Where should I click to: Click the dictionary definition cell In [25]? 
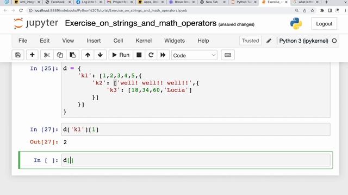(x=196, y=90)
